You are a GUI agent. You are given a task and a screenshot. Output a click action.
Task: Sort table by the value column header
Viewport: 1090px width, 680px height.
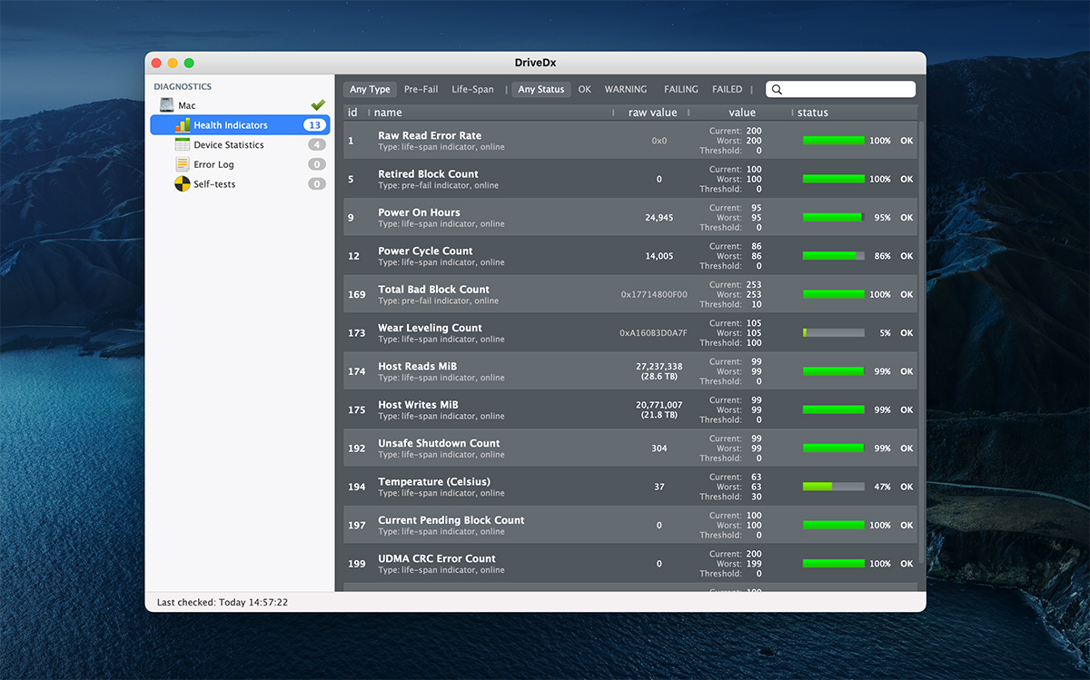[742, 113]
